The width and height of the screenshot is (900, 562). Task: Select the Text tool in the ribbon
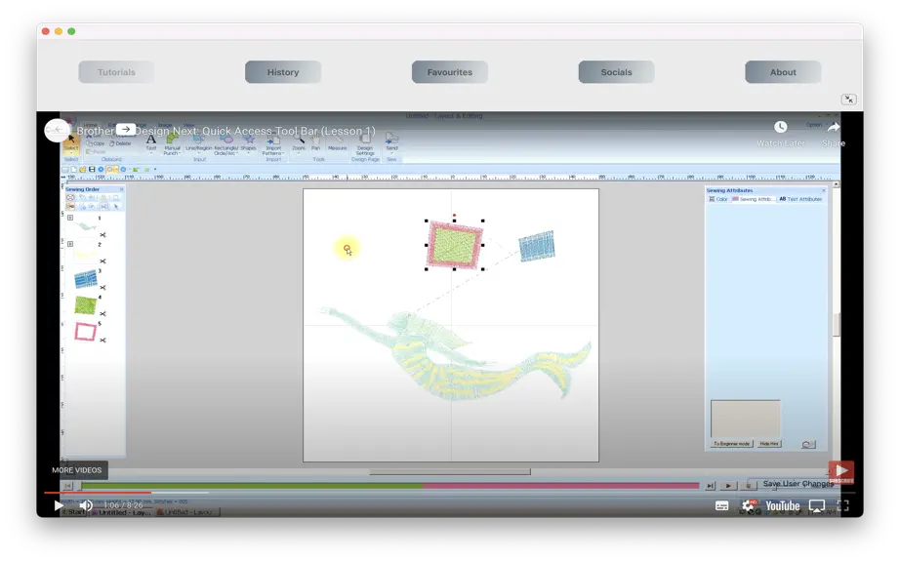pyautogui.click(x=151, y=143)
